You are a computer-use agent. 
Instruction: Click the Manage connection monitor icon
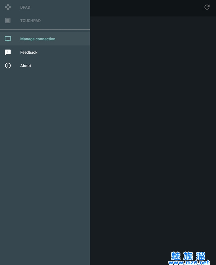click(x=8, y=39)
